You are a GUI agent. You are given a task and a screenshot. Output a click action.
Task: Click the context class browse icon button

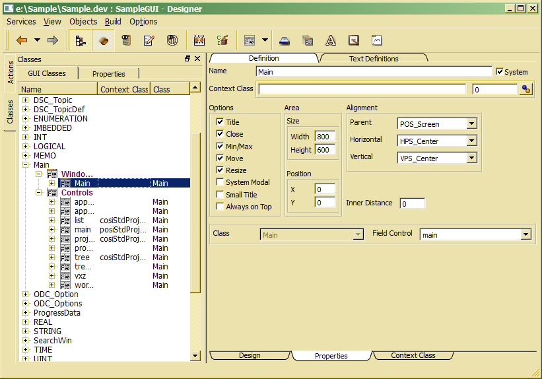coord(526,89)
